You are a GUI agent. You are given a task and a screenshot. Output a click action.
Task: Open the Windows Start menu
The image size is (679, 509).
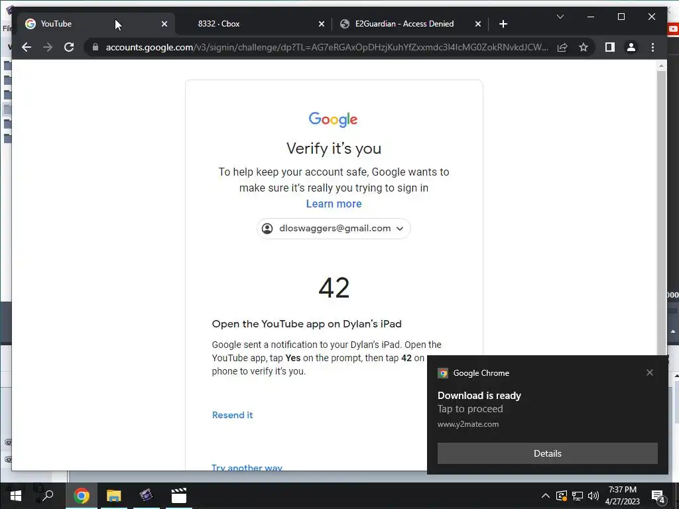pyautogui.click(x=16, y=496)
